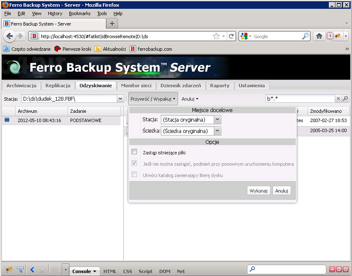Image resolution: width=352 pixels, height=276 pixels.
Task: Toggle 'Jeśli nie można zastąpić' checkbox
Action: pyautogui.click(x=134, y=163)
